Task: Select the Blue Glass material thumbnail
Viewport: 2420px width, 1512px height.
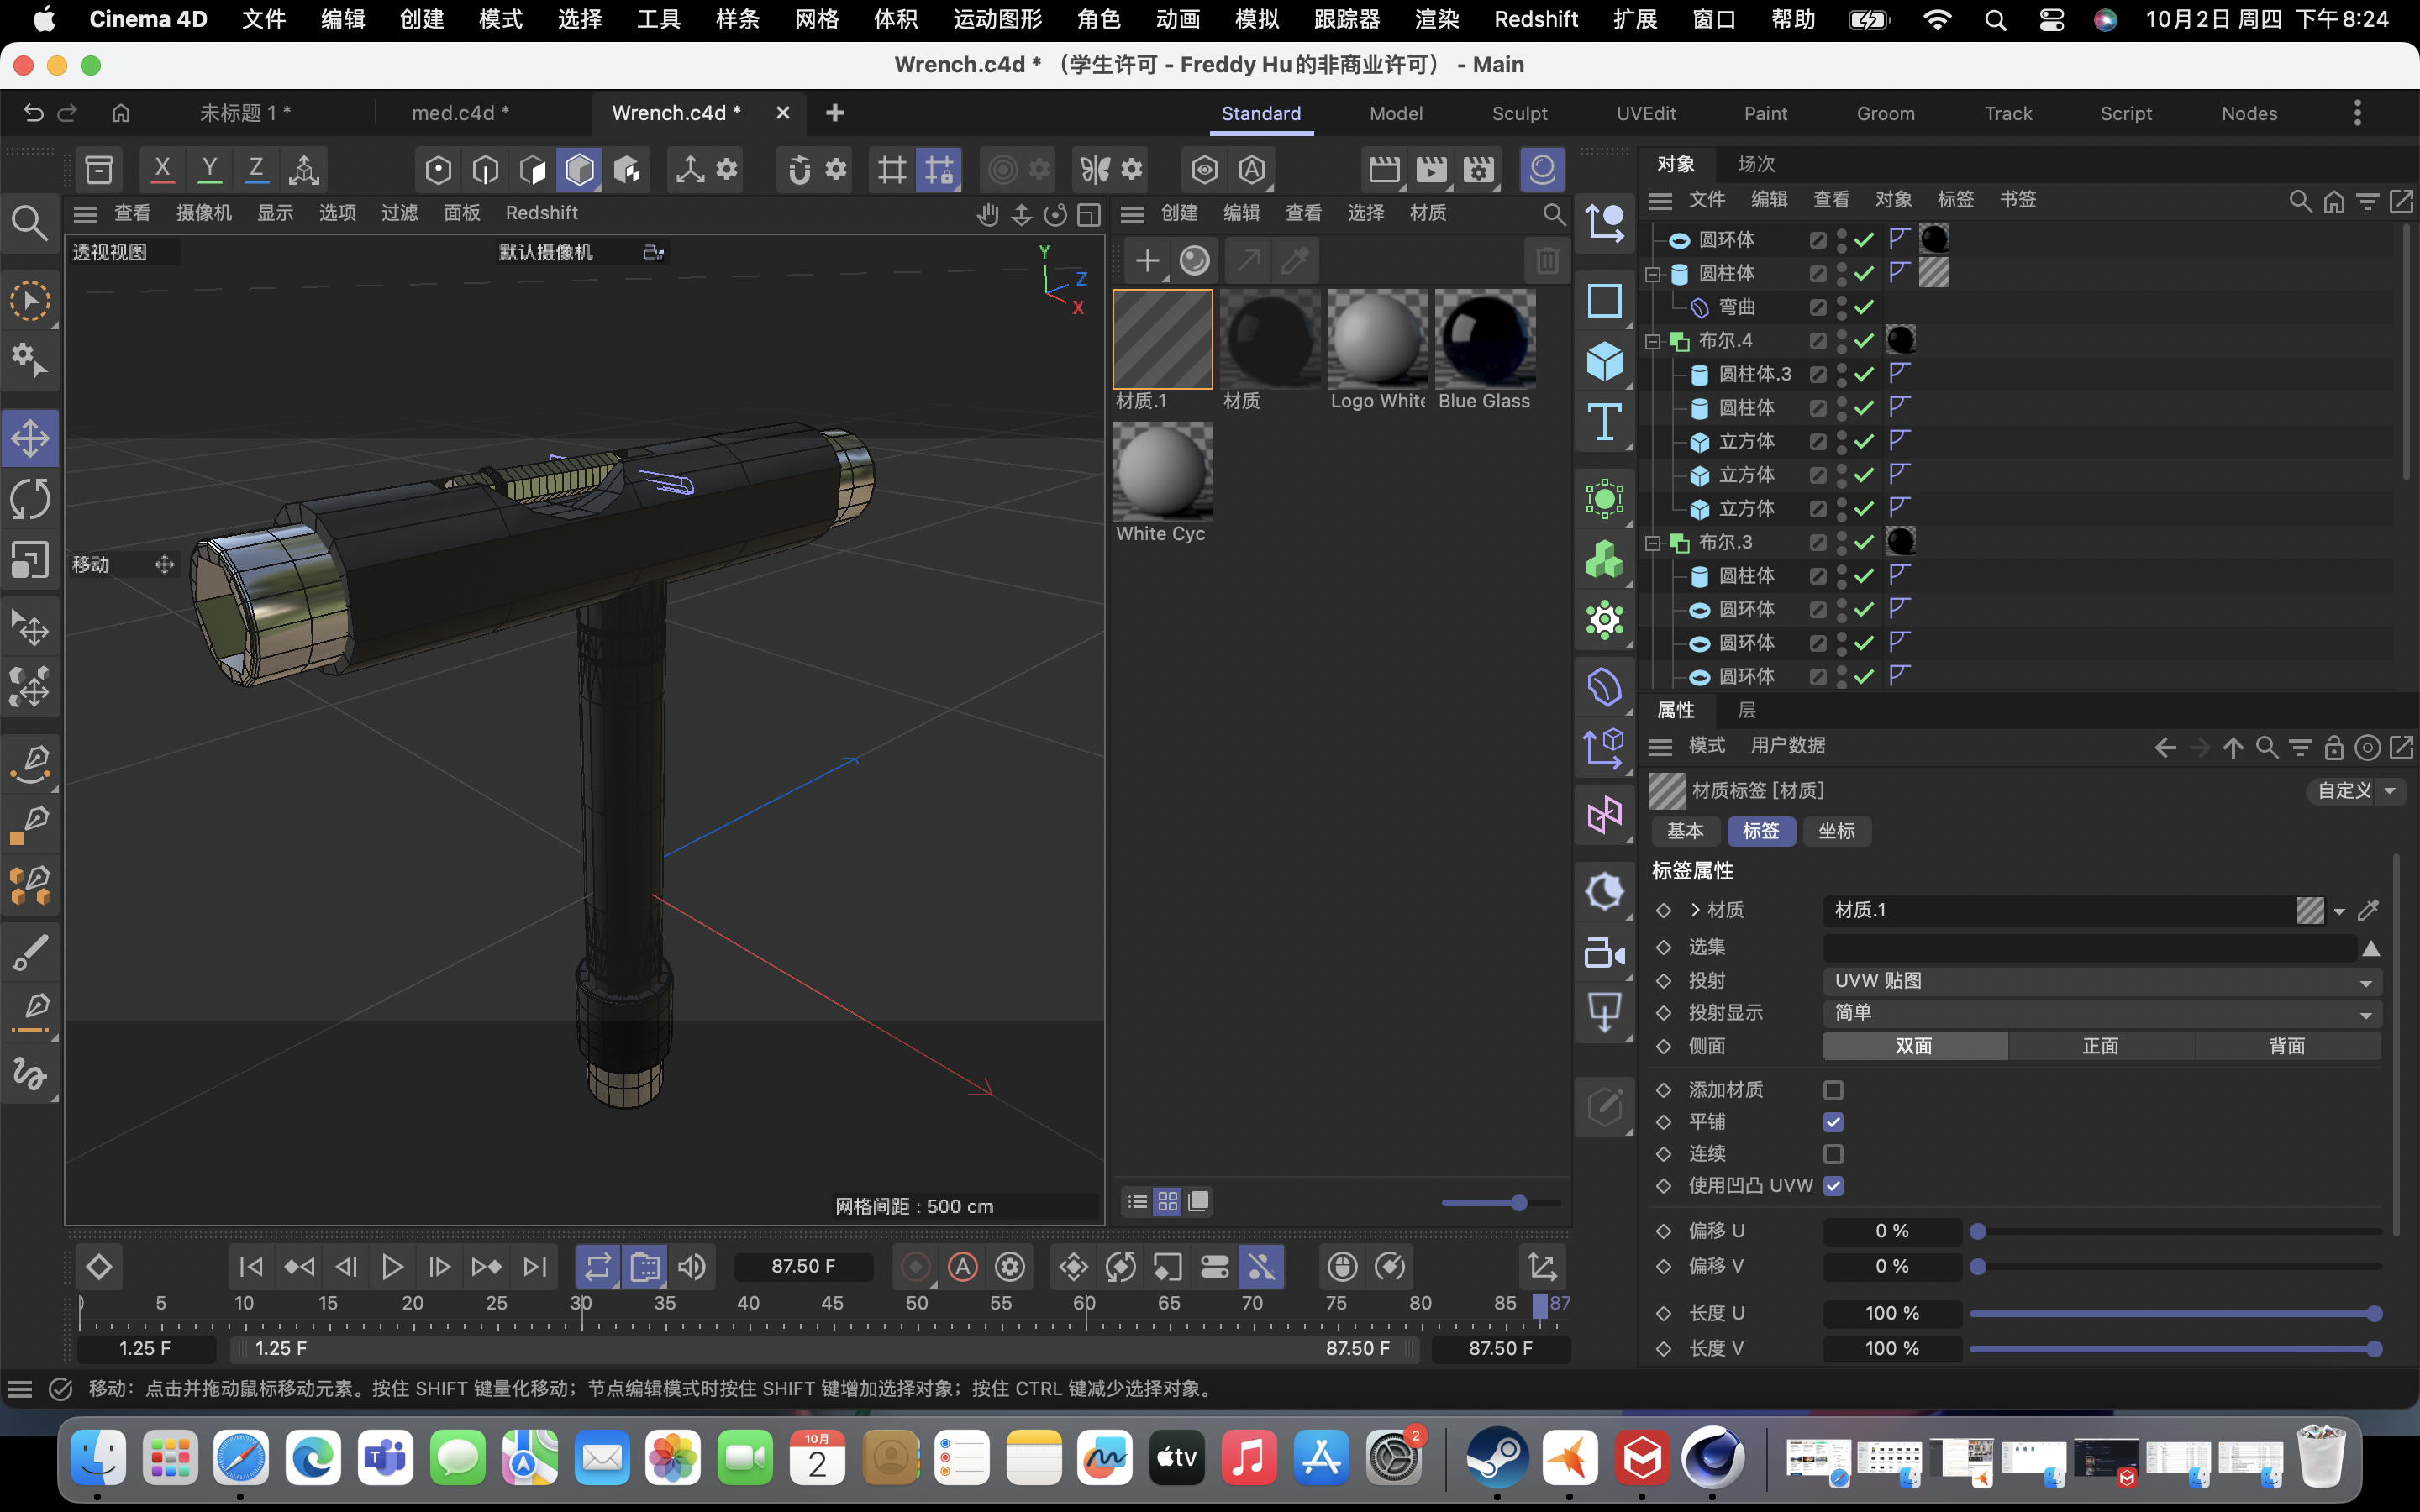Action: click(x=1486, y=340)
